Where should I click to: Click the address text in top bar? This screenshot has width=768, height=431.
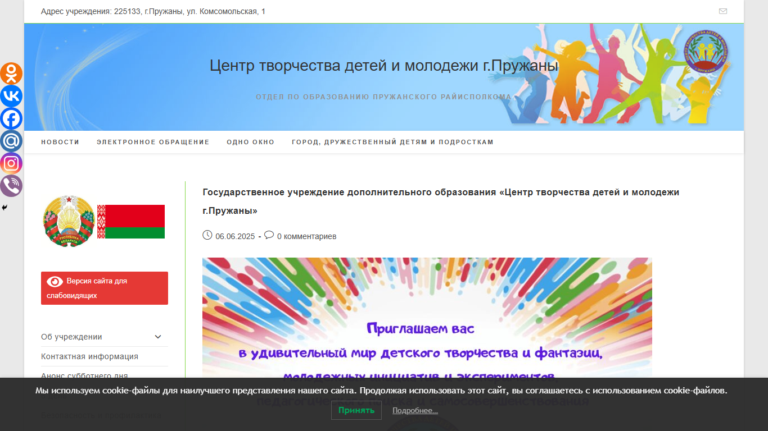pos(153,11)
